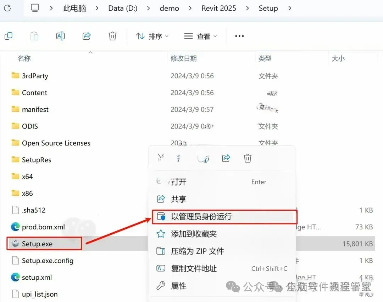Expand chevron after 此电脑 breadcrumb
This screenshot has height=302, width=383.
click(x=97, y=8)
